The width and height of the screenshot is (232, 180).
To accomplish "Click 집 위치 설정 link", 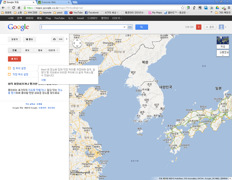I will pos(19,68).
